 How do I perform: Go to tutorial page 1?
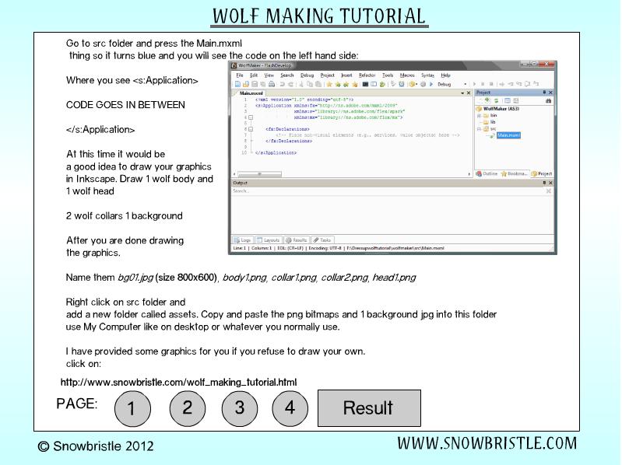(132, 408)
